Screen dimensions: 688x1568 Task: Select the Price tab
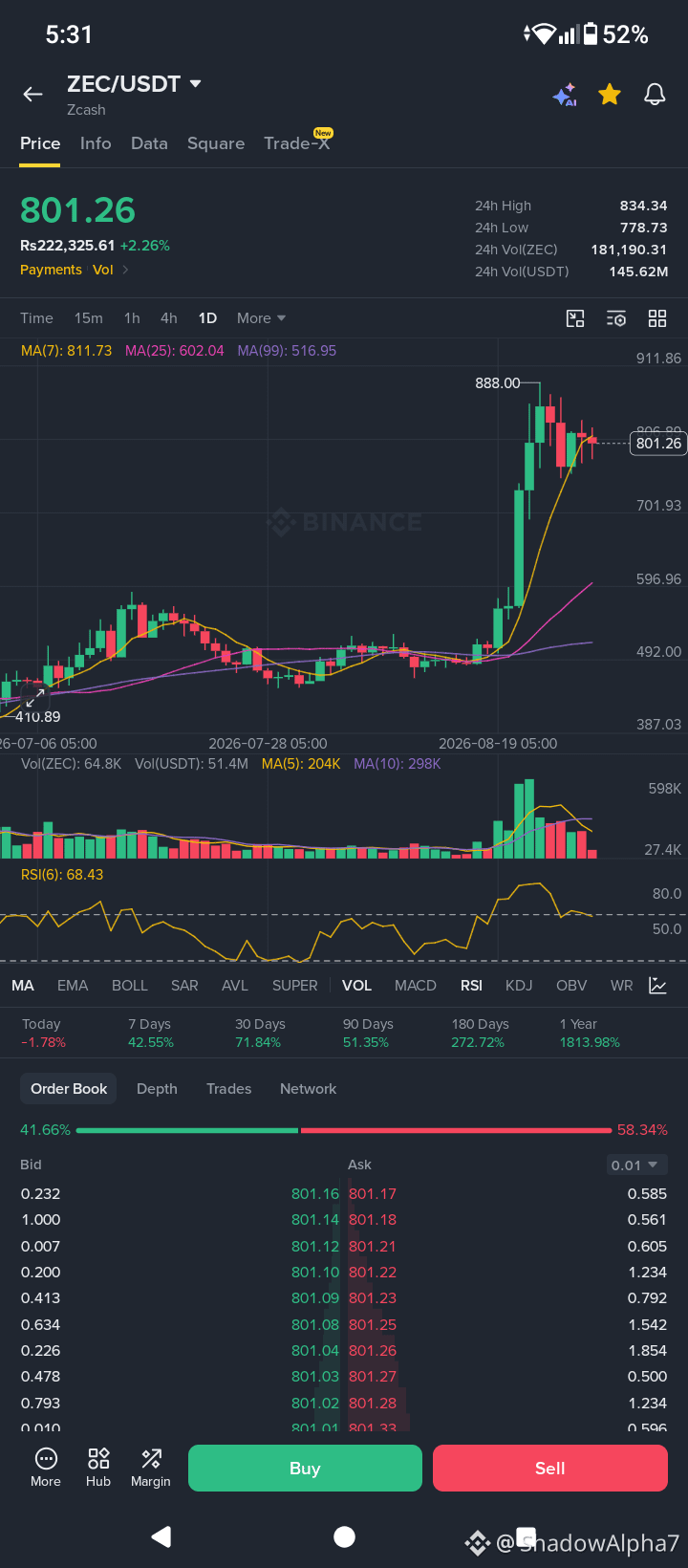[x=40, y=143]
